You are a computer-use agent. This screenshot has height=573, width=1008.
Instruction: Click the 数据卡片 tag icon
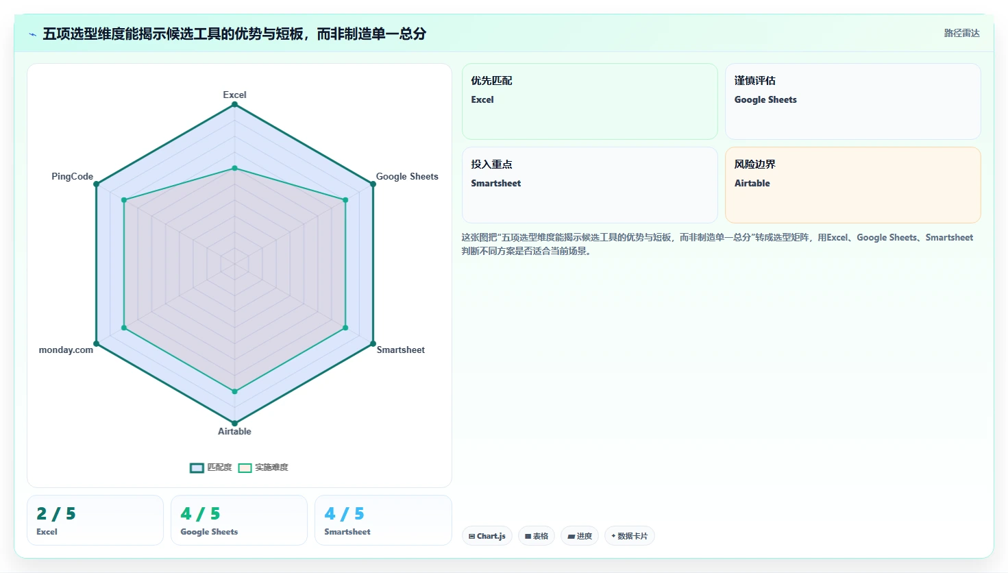point(613,536)
